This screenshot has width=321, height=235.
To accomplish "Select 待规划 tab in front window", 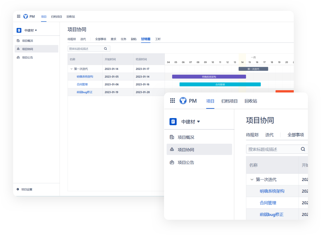I will coord(252,135).
